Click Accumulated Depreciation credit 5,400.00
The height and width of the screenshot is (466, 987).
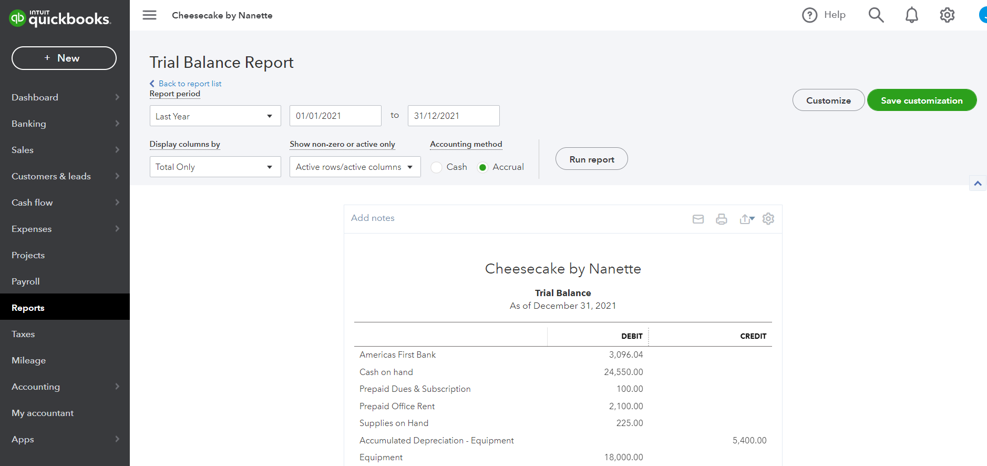coord(749,441)
